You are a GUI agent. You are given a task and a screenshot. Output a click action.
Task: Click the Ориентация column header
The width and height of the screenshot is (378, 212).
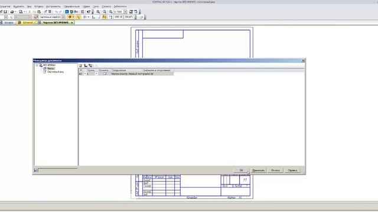(x=104, y=71)
